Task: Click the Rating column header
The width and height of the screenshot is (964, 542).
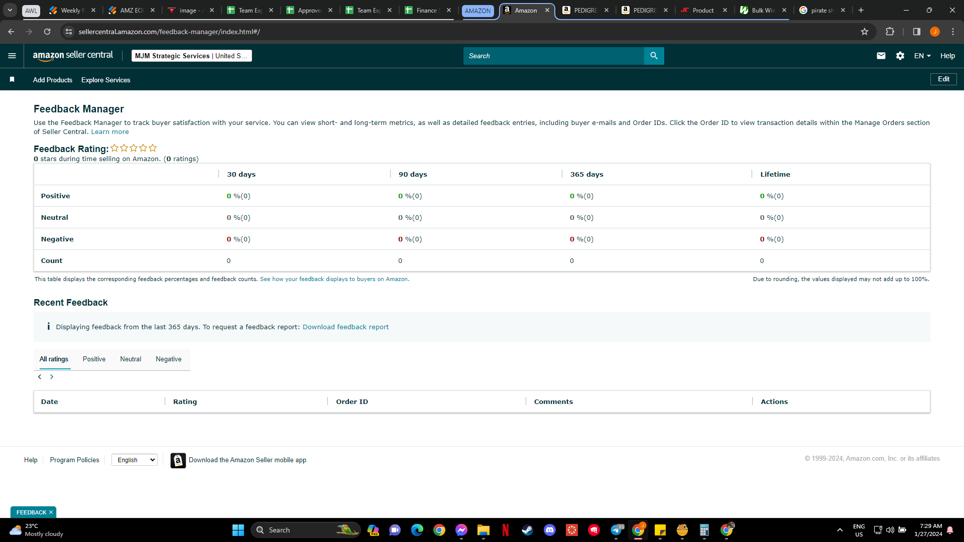Action: pos(185,402)
